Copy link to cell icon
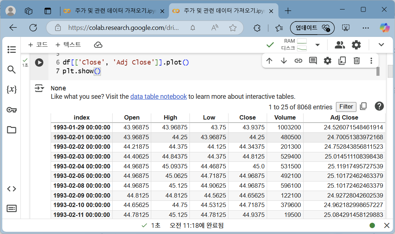 tap(298, 61)
